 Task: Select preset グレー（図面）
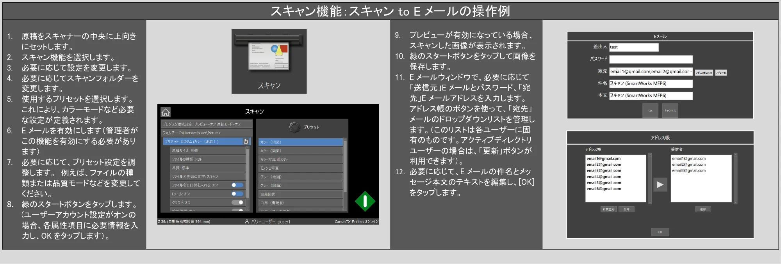click(300, 185)
